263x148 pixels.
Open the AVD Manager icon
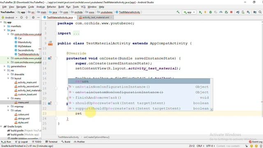point(243,12)
